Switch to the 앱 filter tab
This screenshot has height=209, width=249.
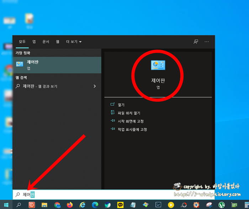(x=34, y=41)
